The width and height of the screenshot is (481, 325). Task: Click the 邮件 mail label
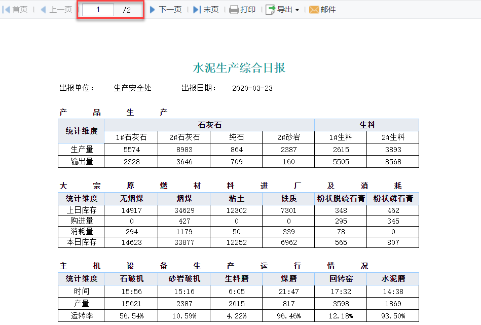328,10
